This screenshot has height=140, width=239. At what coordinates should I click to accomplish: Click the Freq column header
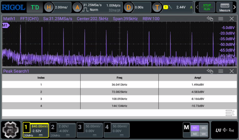click(x=119, y=78)
